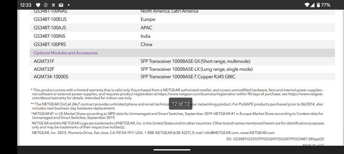Select the 'India' region cell
The height and width of the screenshot is (154, 344).
tap(145, 36)
